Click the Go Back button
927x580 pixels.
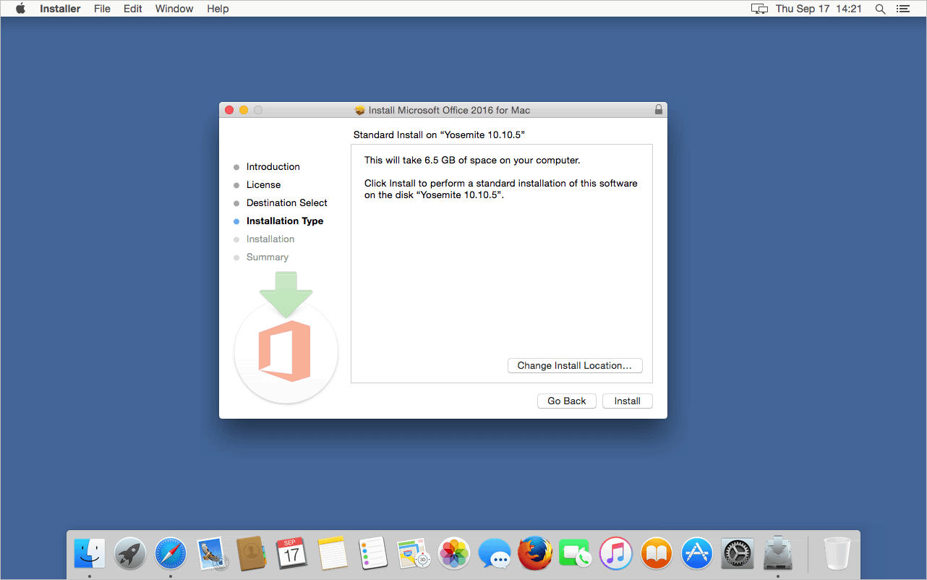point(567,401)
